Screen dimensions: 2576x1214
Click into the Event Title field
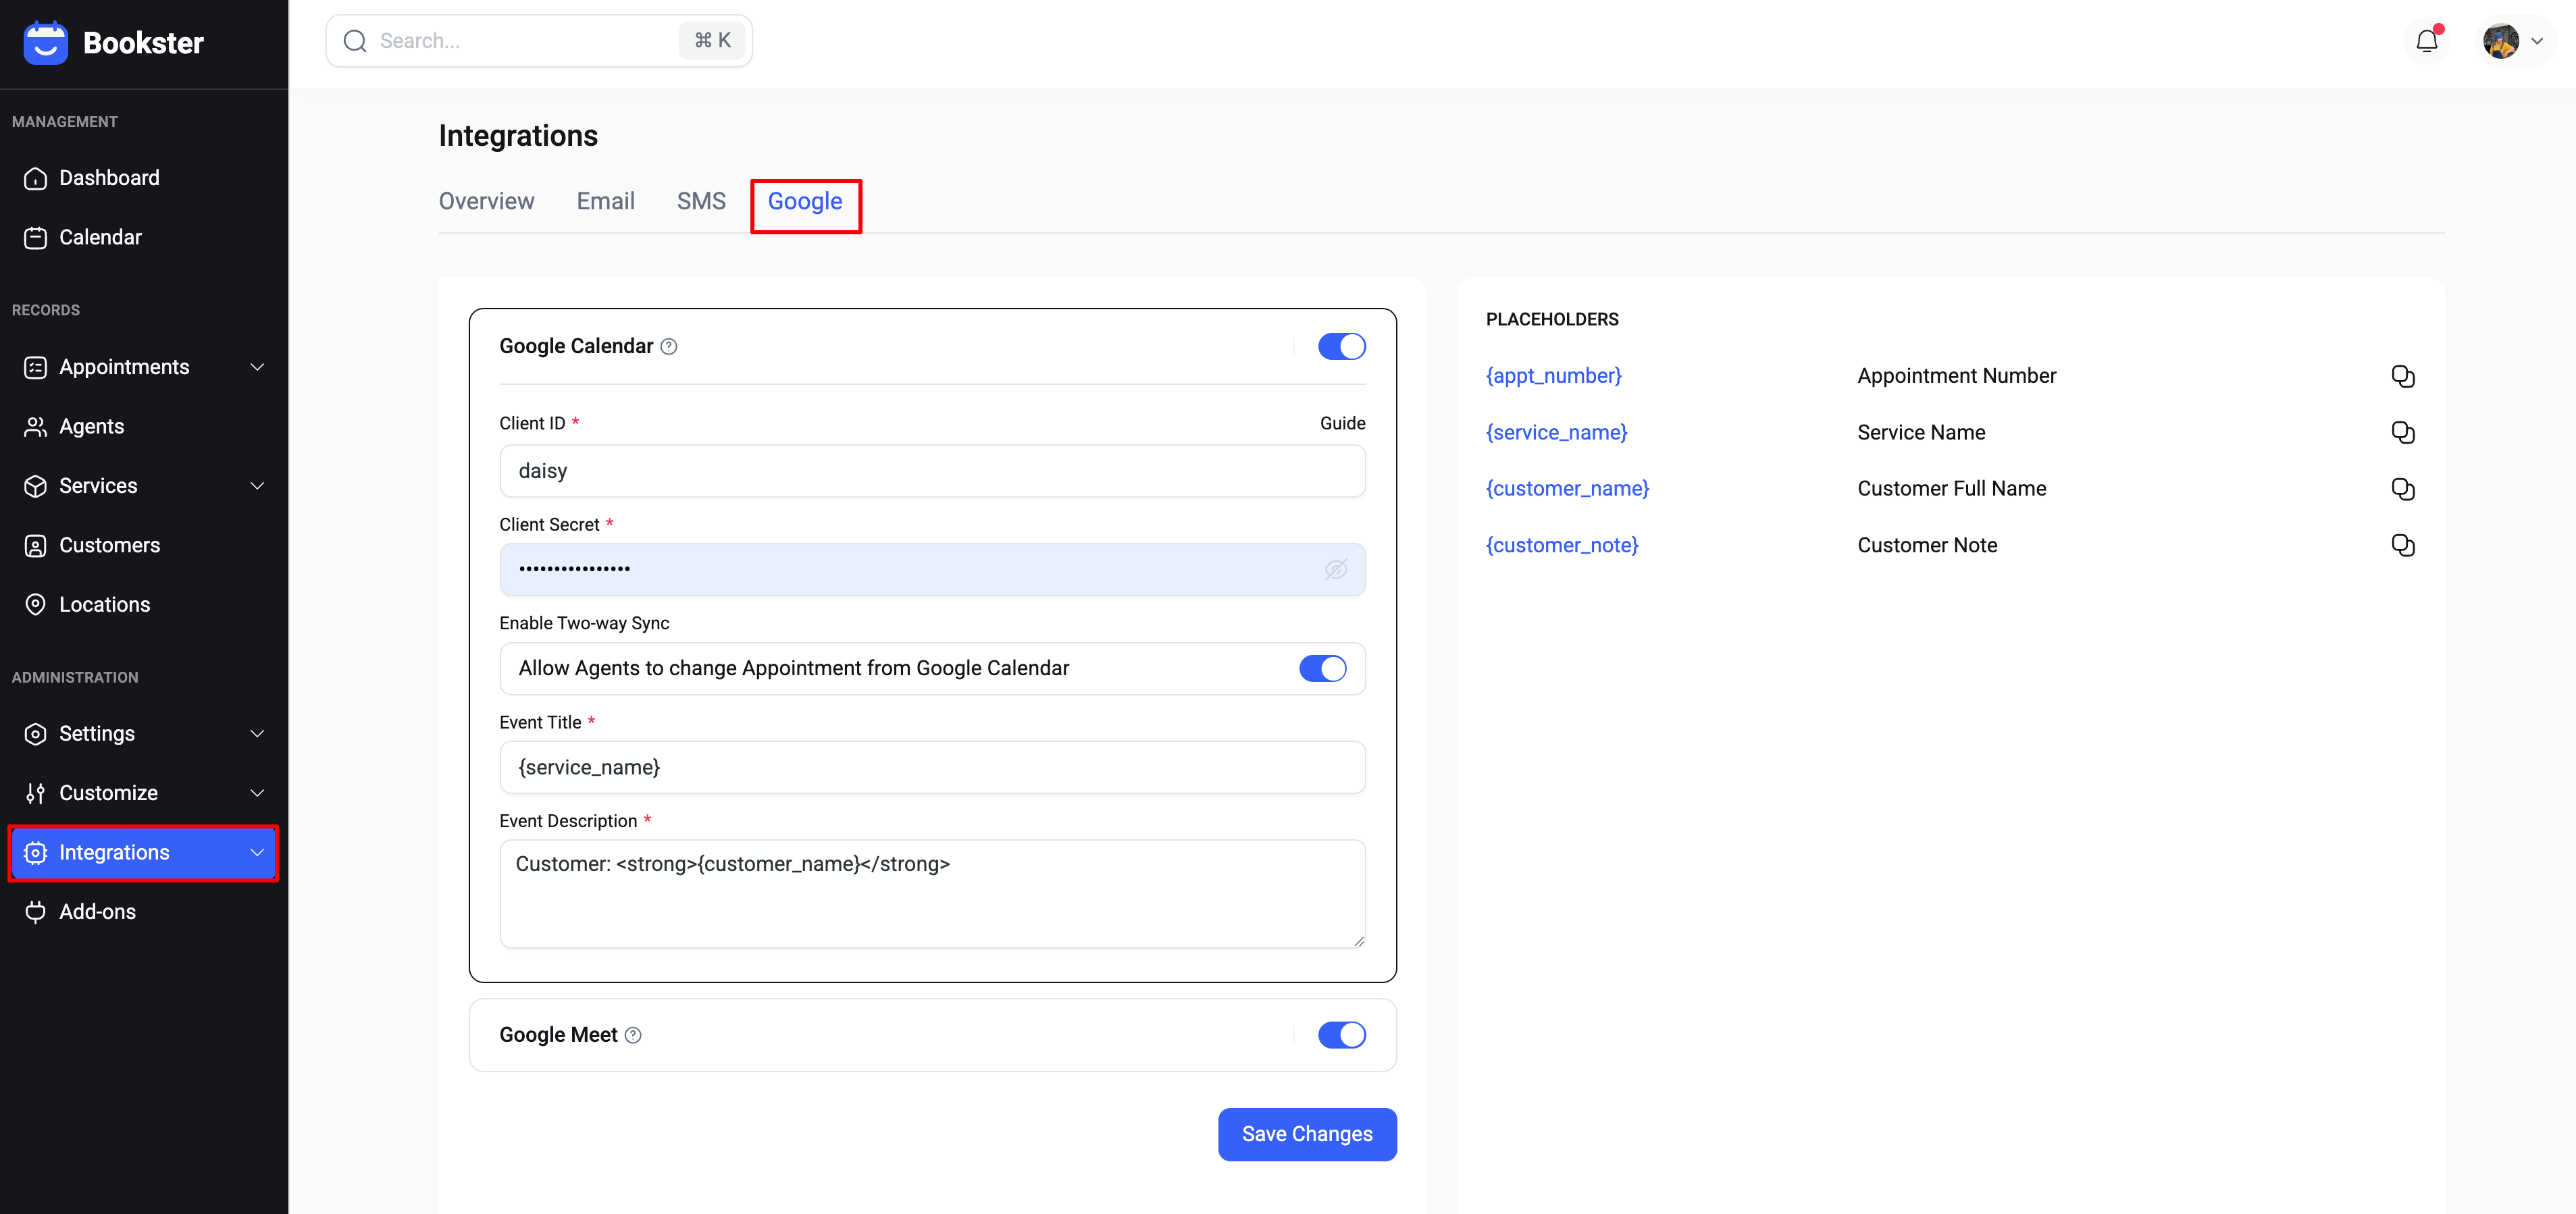tap(931, 767)
